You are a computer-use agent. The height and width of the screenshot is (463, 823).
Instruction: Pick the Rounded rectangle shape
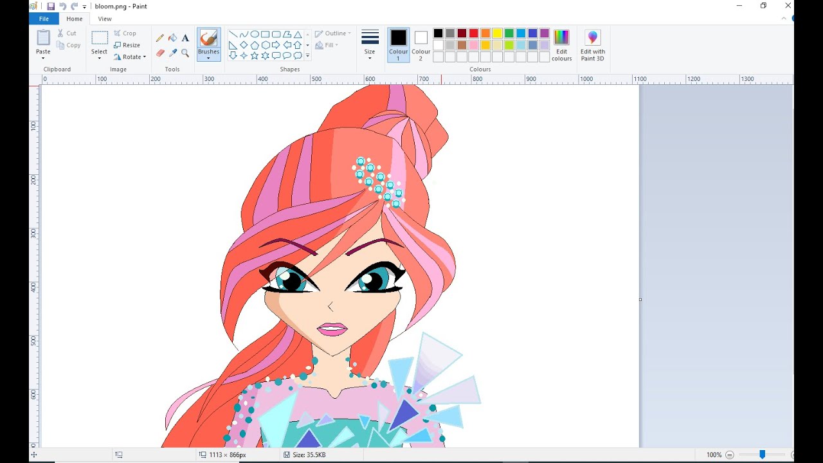tap(276, 34)
